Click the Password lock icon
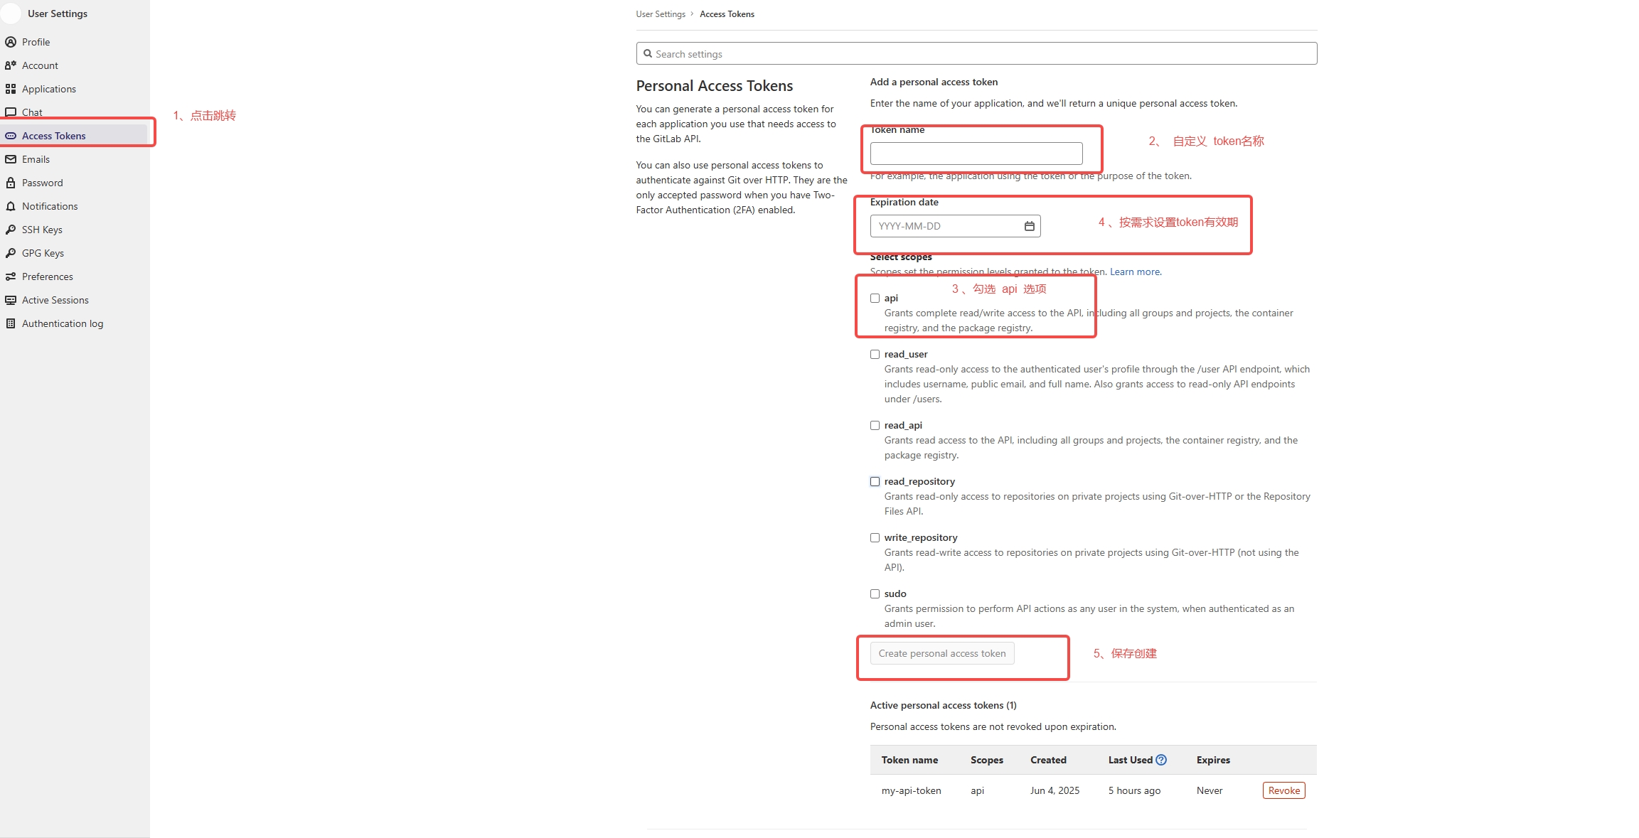1639x838 pixels. [x=11, y=183]
